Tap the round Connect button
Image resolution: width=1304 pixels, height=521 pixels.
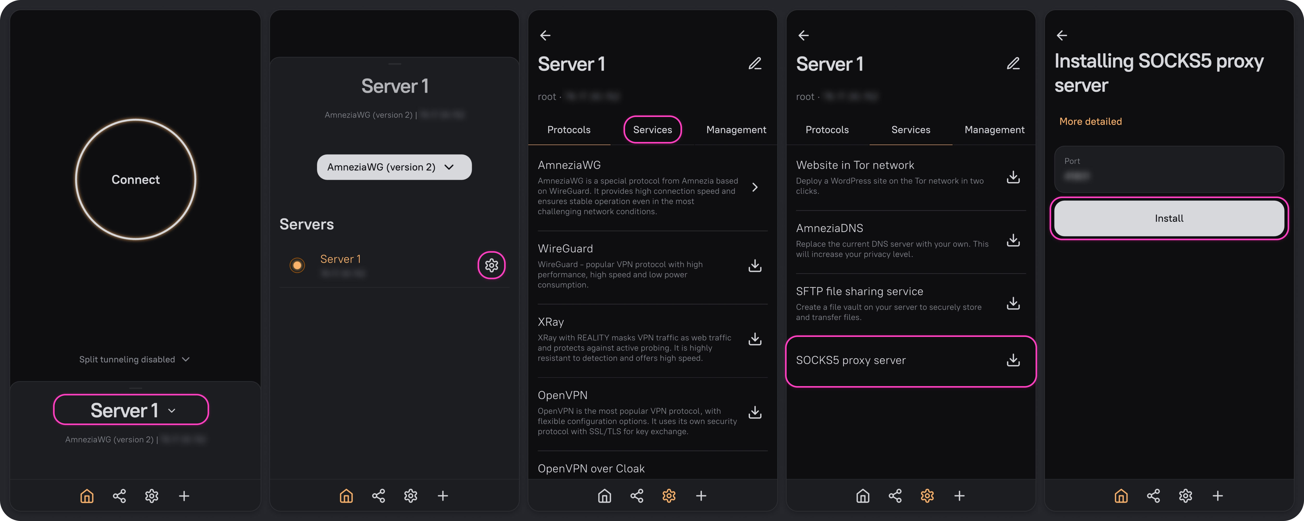136,180
